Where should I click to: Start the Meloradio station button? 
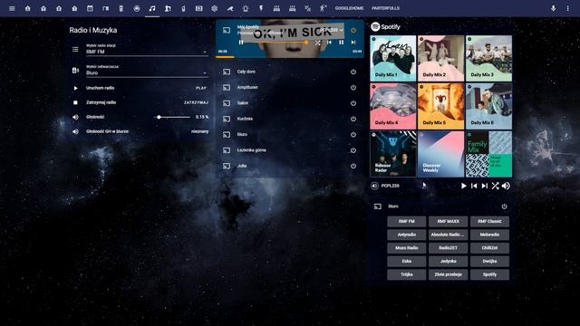tap(489, 235)
